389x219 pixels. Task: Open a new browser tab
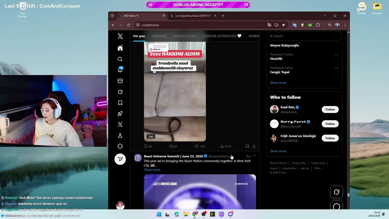[x=223, y=16]
